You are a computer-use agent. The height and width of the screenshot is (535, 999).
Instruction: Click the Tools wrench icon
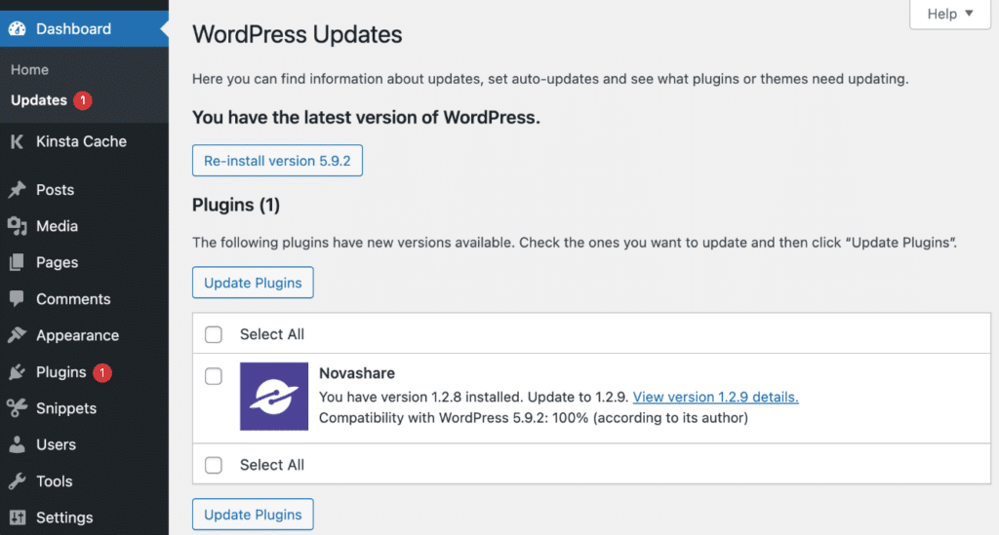[18, 481]
